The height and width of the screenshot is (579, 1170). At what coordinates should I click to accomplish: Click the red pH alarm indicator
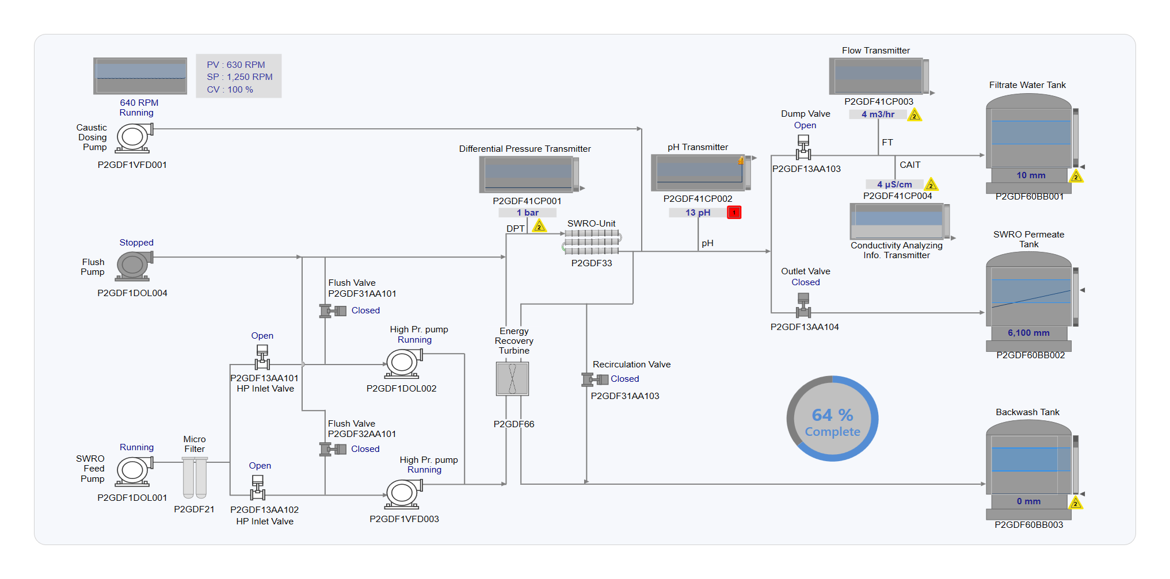[734, 213]
